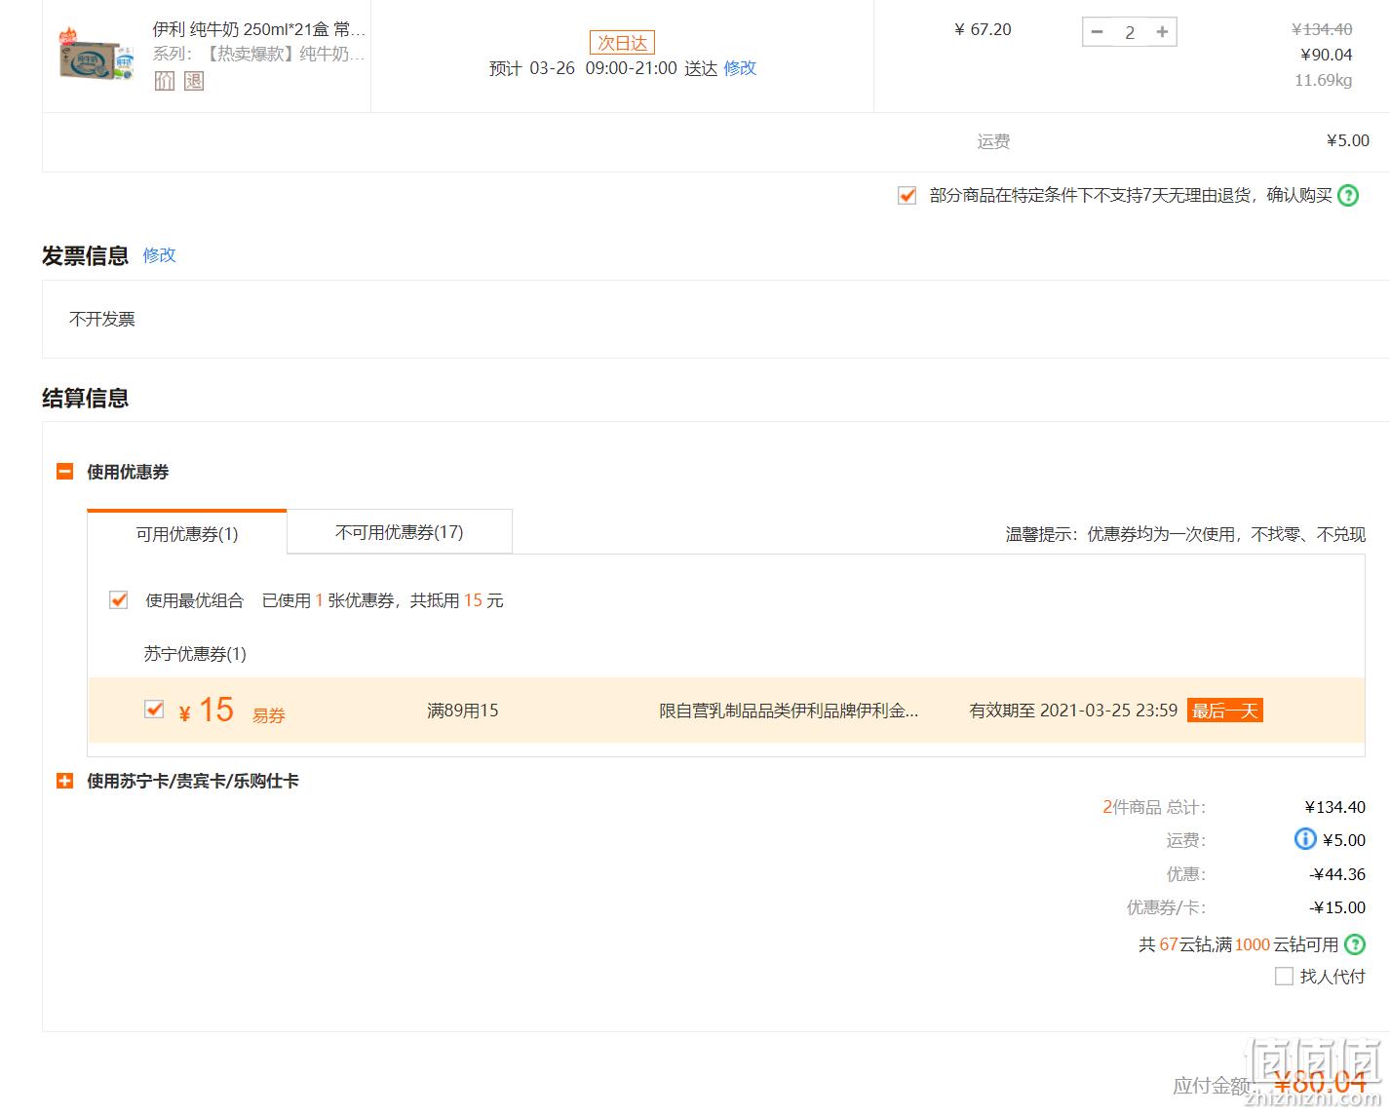Decrease the milk quantity with minus button
This screenshot has height=1115, width=1390.
pos(1097,32)
